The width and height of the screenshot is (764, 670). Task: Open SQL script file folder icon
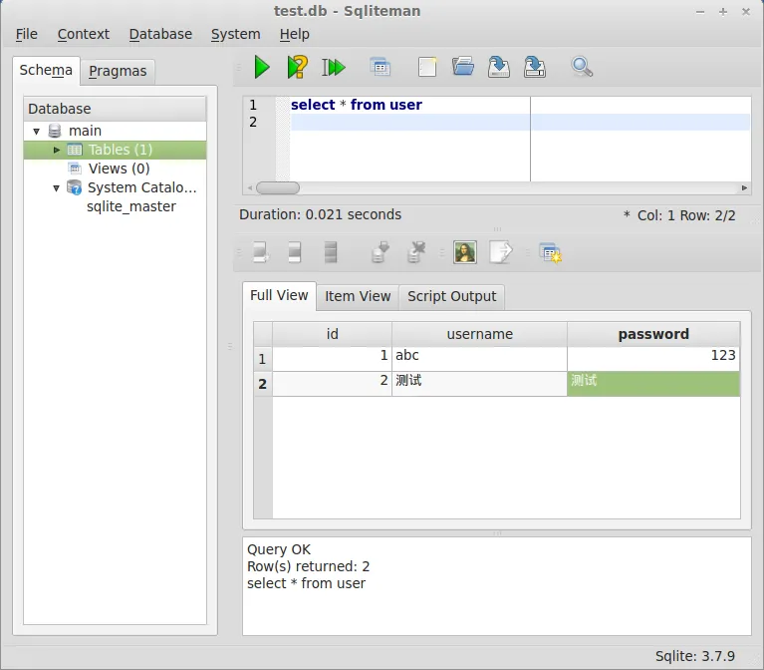[463, 67]
